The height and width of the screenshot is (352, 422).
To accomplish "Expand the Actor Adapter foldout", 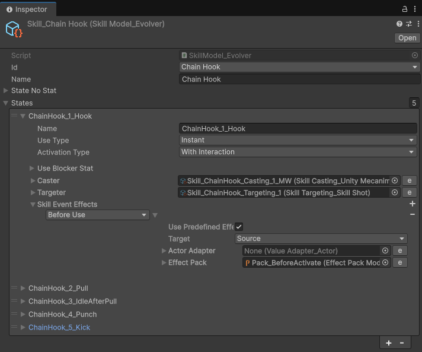I will (164, 250).
